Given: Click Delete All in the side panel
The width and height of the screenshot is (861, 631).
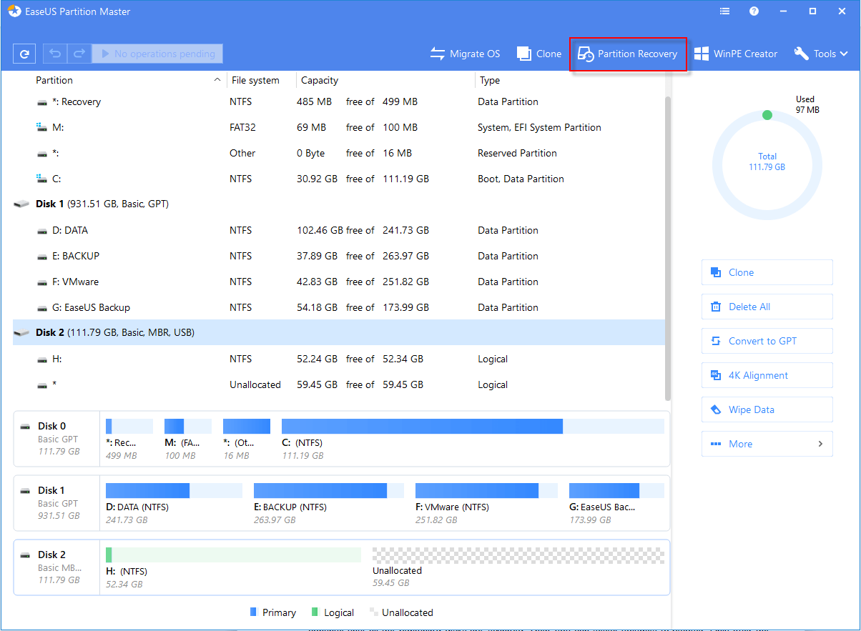Looking at the screenshot, I should [767, 307].
